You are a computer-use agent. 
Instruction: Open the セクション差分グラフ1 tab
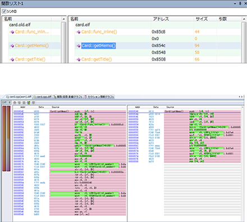[x=99, y=97]
